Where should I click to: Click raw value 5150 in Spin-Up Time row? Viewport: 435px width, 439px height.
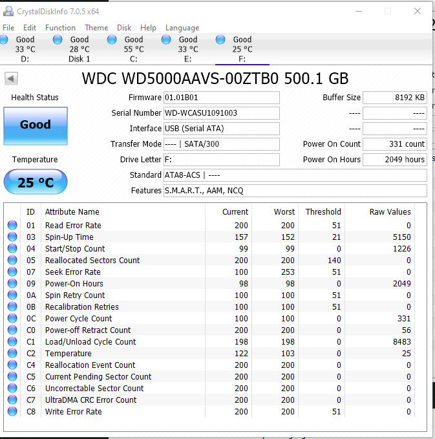[402, 237]
